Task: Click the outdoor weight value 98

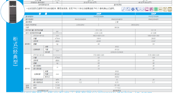Action: (153, 63)
